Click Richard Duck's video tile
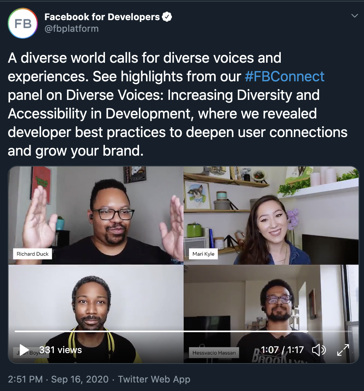The image size is (364, 391). 96,215
